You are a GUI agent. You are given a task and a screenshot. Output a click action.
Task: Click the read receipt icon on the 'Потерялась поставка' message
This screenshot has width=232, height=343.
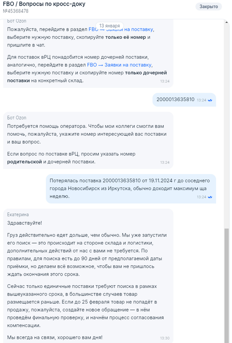coord(210,197)
